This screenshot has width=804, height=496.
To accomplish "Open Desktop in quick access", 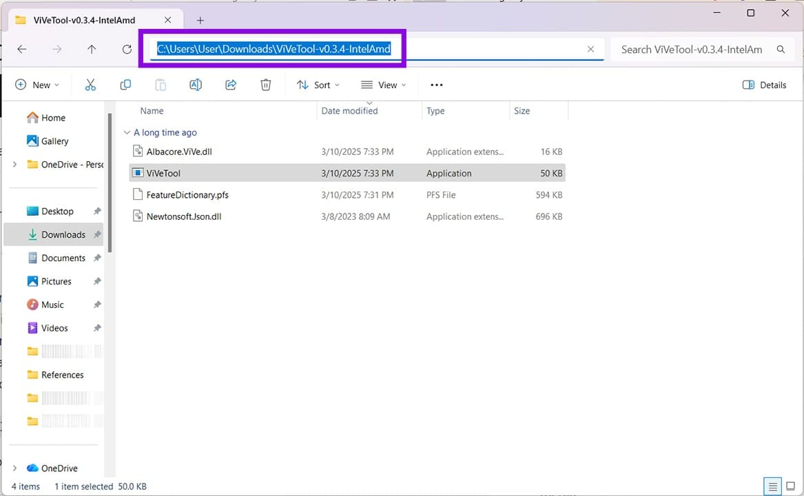I will pyautogui.click(x=57, y=211).
